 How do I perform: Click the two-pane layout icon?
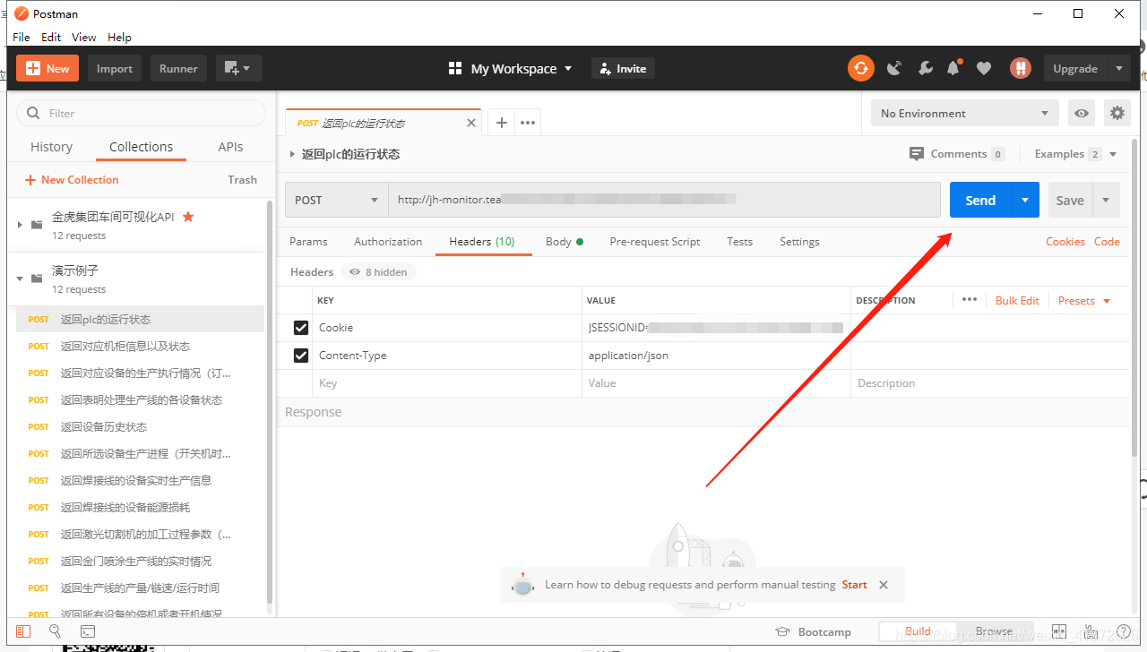point(1059,631)
